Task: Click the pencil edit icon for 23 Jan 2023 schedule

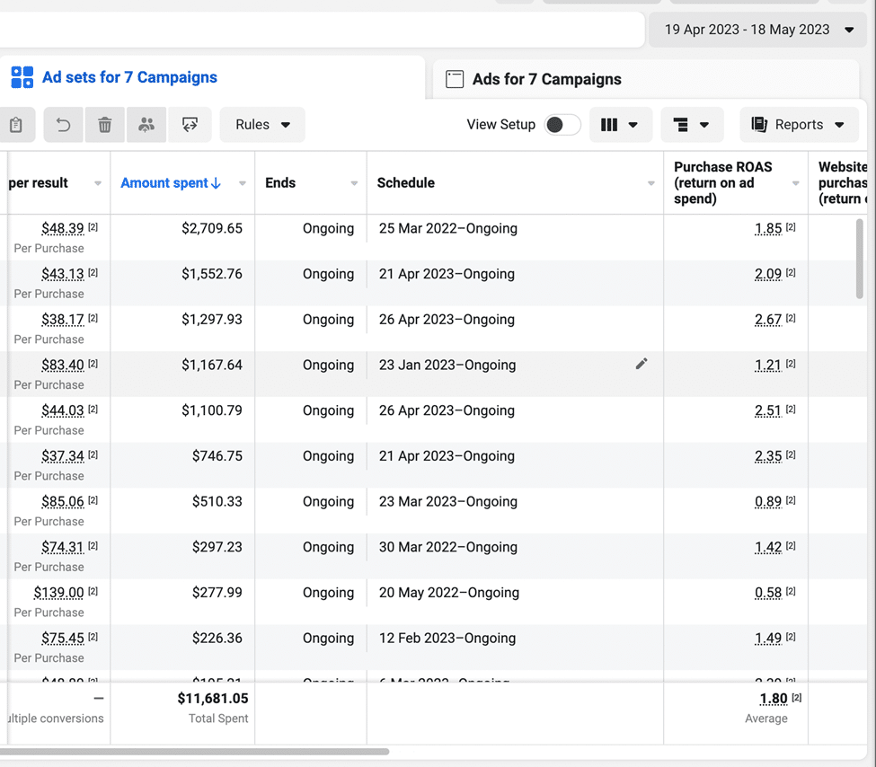Action: pyautogui.click(x=642, y=364)
